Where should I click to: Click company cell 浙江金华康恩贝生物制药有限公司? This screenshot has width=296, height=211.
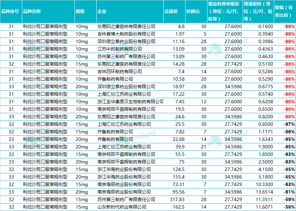[x=130, y=102]
